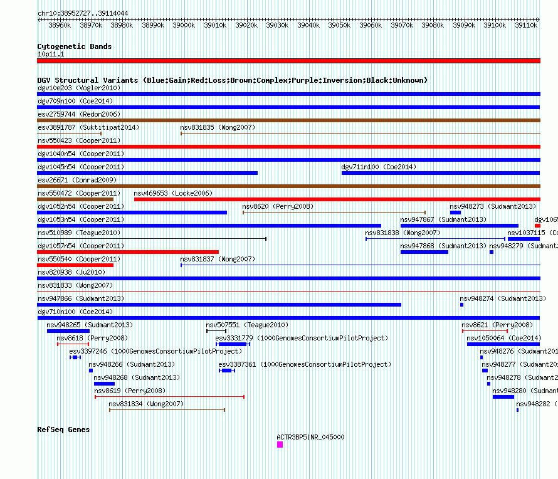Image resolution: width=558 pixels, height=479 pixels.
Task: Click the nsv948273 (Sudmant2013) label
Action: (493, 206)
